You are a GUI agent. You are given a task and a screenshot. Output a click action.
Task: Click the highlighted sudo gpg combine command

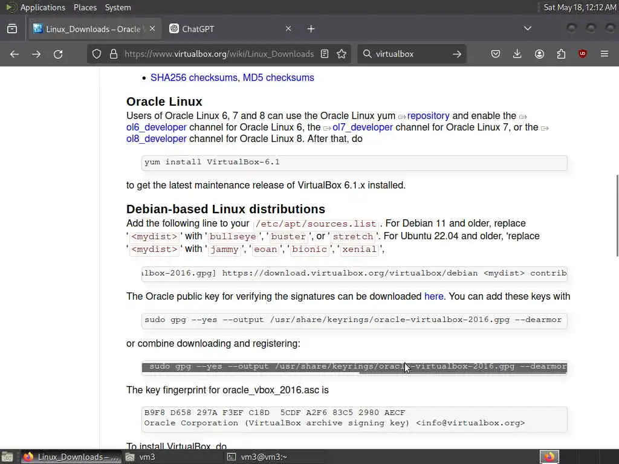click(x=354, y=367)
